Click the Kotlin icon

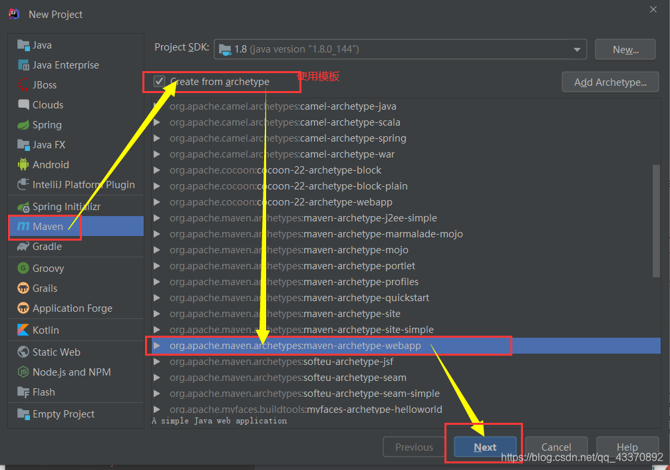(x=23, y=330)
